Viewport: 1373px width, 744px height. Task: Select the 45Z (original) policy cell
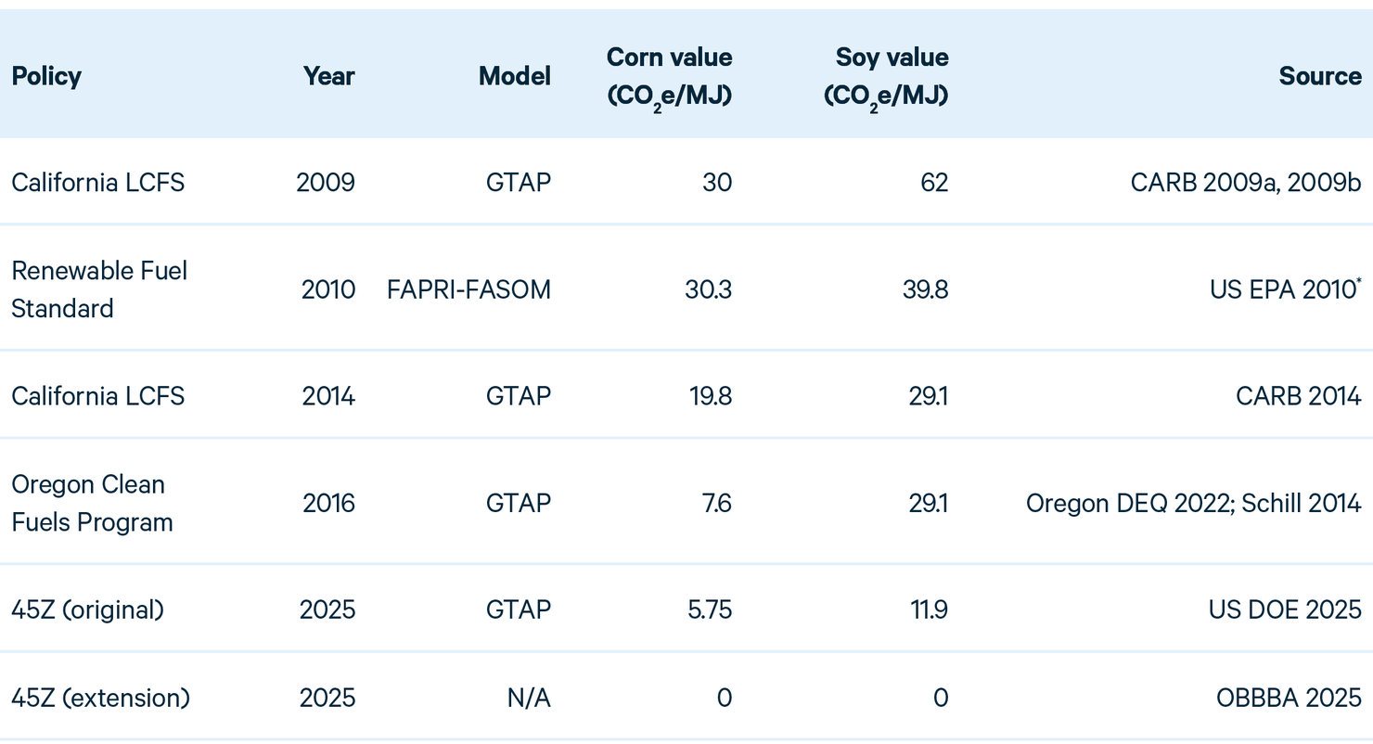[87, 609]
